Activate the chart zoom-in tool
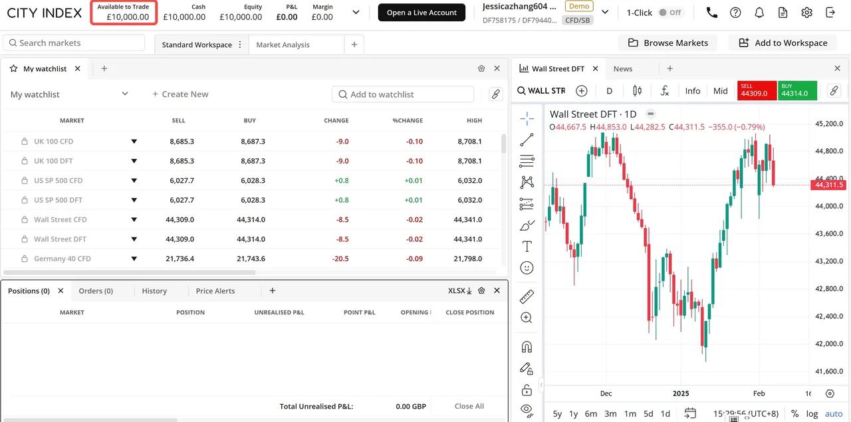 point(527,318)
